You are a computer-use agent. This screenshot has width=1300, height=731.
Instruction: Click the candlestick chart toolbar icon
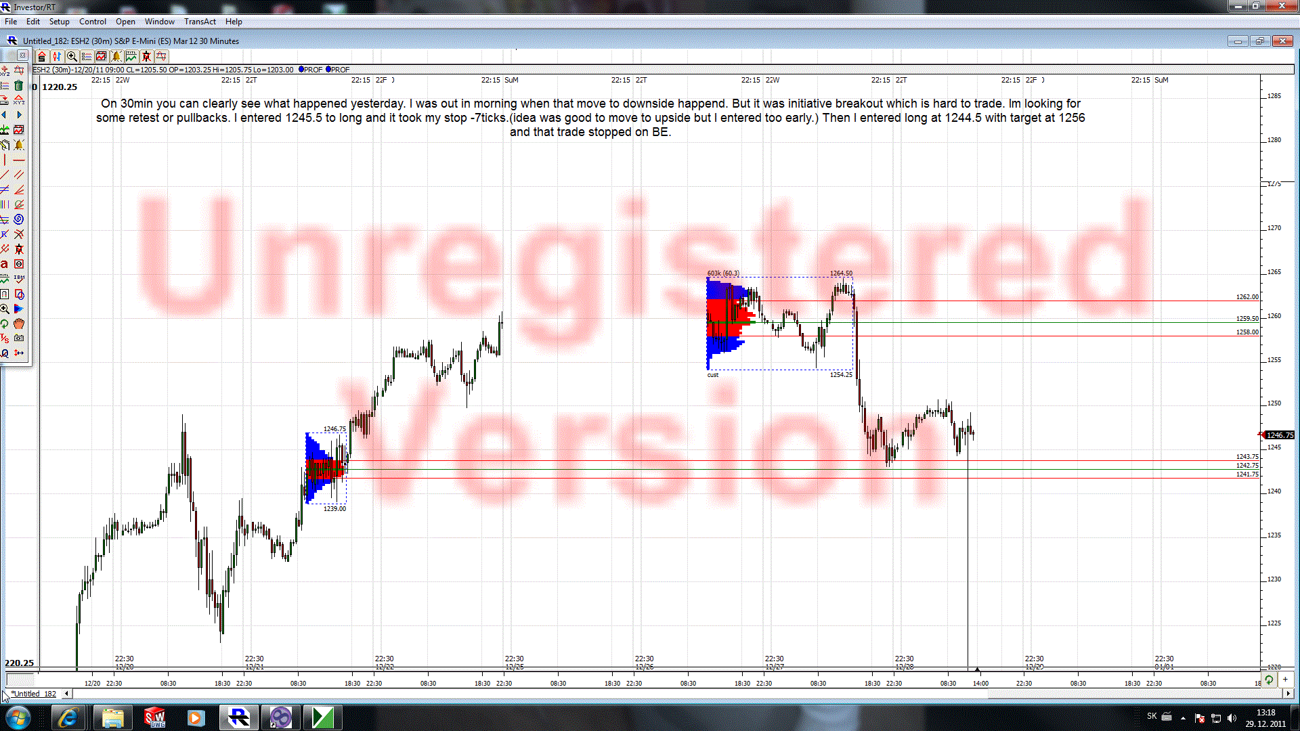pyautogui.click(x=57, y=57)
